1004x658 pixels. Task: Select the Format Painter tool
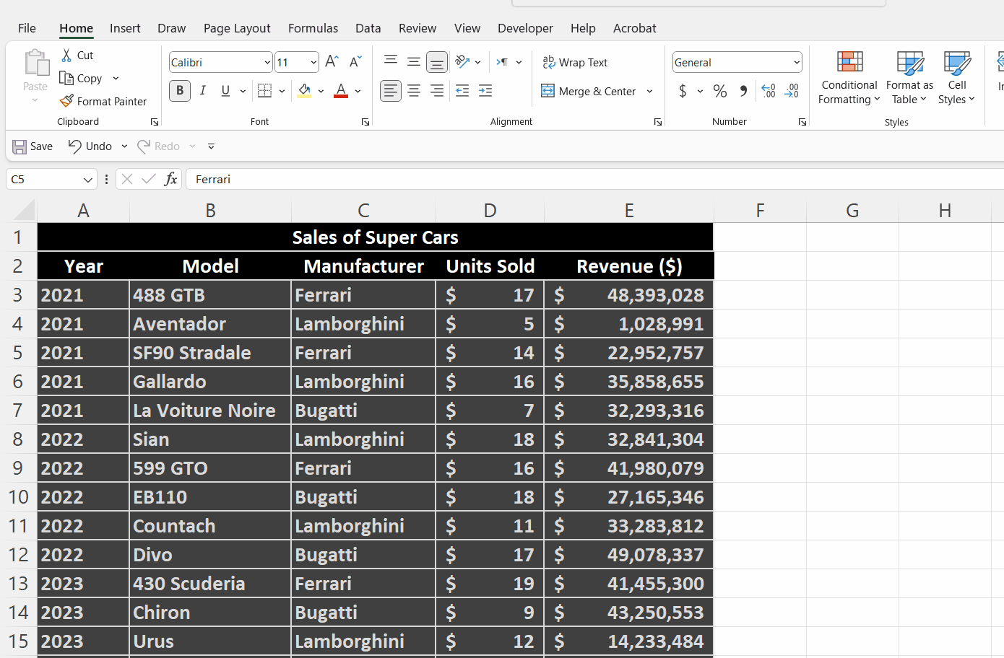pyautogui.click(x=103, y=101)
